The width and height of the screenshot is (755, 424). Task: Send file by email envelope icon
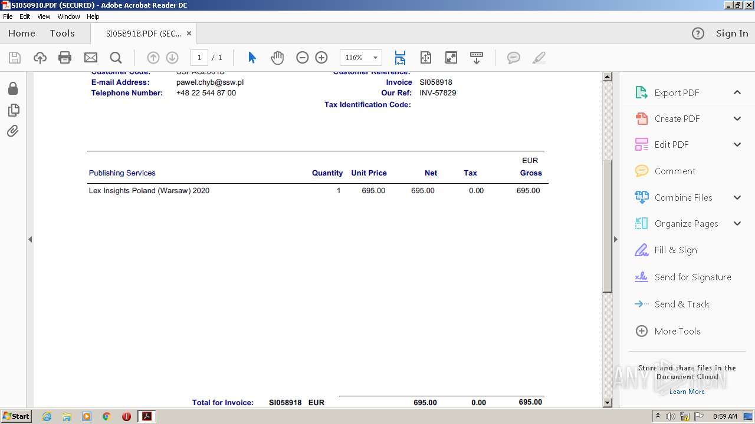(x=90, y=58)
